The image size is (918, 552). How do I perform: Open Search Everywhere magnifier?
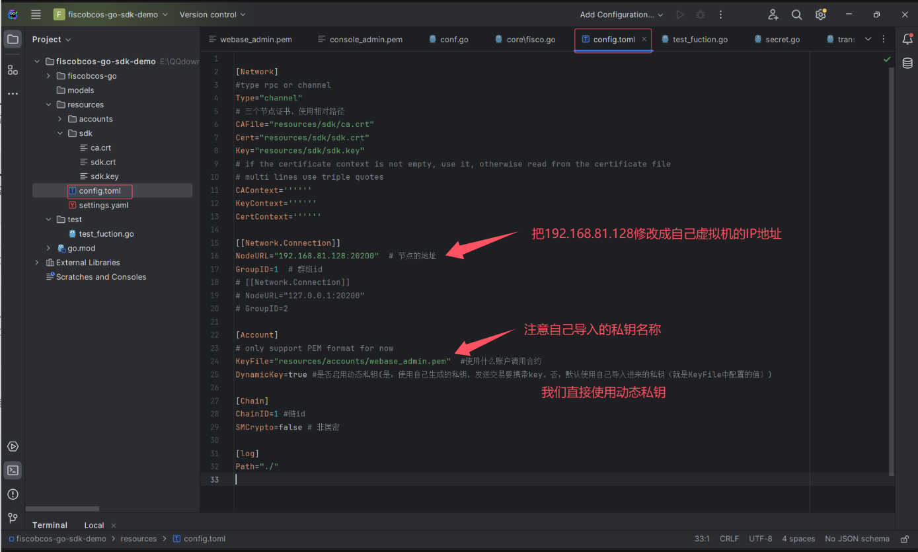click(x=797, y=15)
